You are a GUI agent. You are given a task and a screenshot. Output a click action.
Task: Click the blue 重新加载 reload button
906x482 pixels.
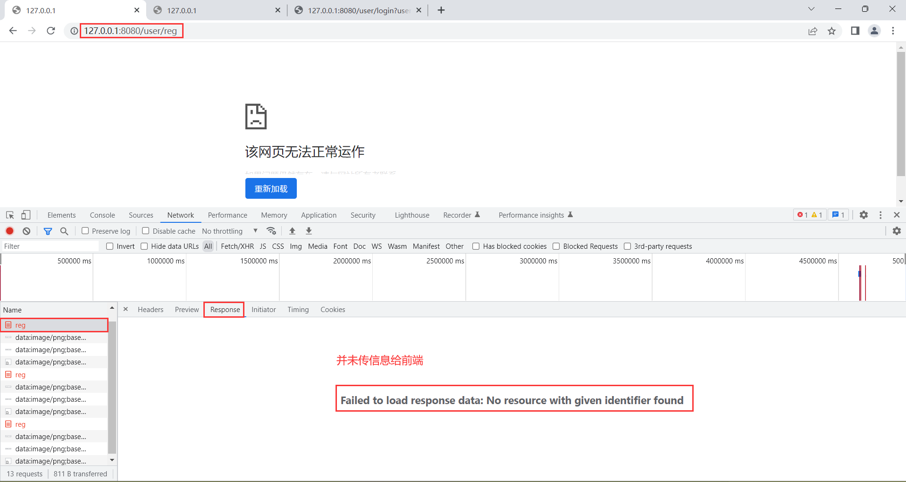271,188
